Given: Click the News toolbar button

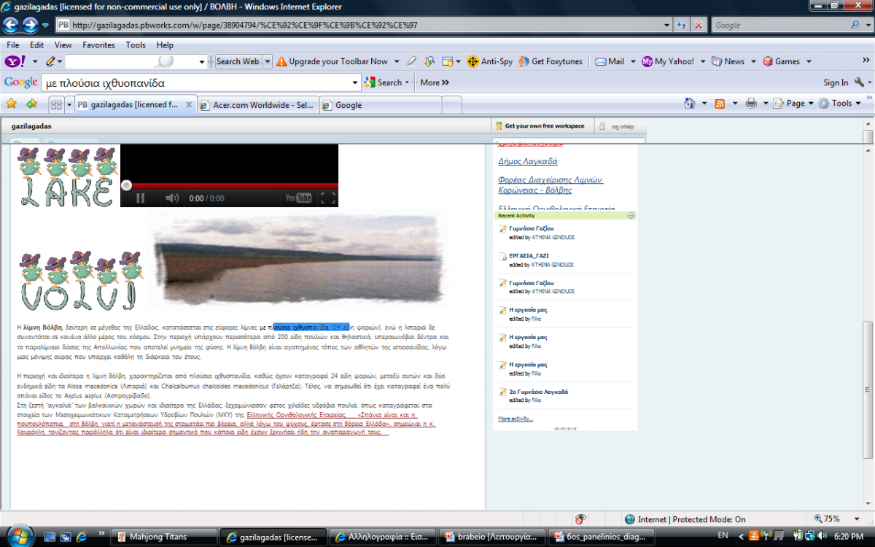Looking at the screenshot, I should point(728,61).
